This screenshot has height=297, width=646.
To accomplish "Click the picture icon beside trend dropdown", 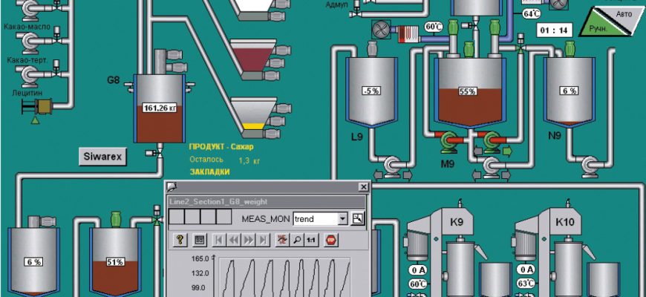I will [359, 218].
